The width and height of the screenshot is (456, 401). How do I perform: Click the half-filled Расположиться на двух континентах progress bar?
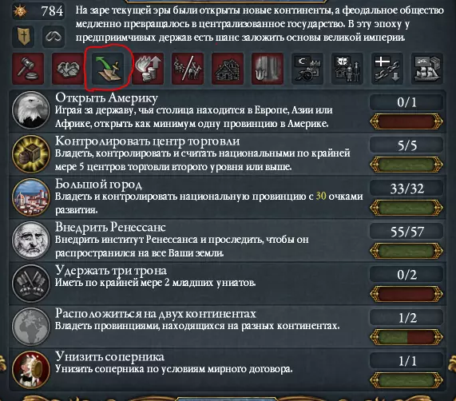click(406, 337)
